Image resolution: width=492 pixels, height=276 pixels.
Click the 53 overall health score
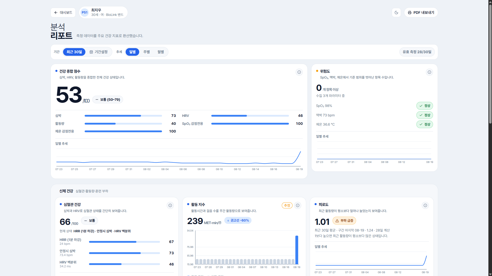coord(69,95)
